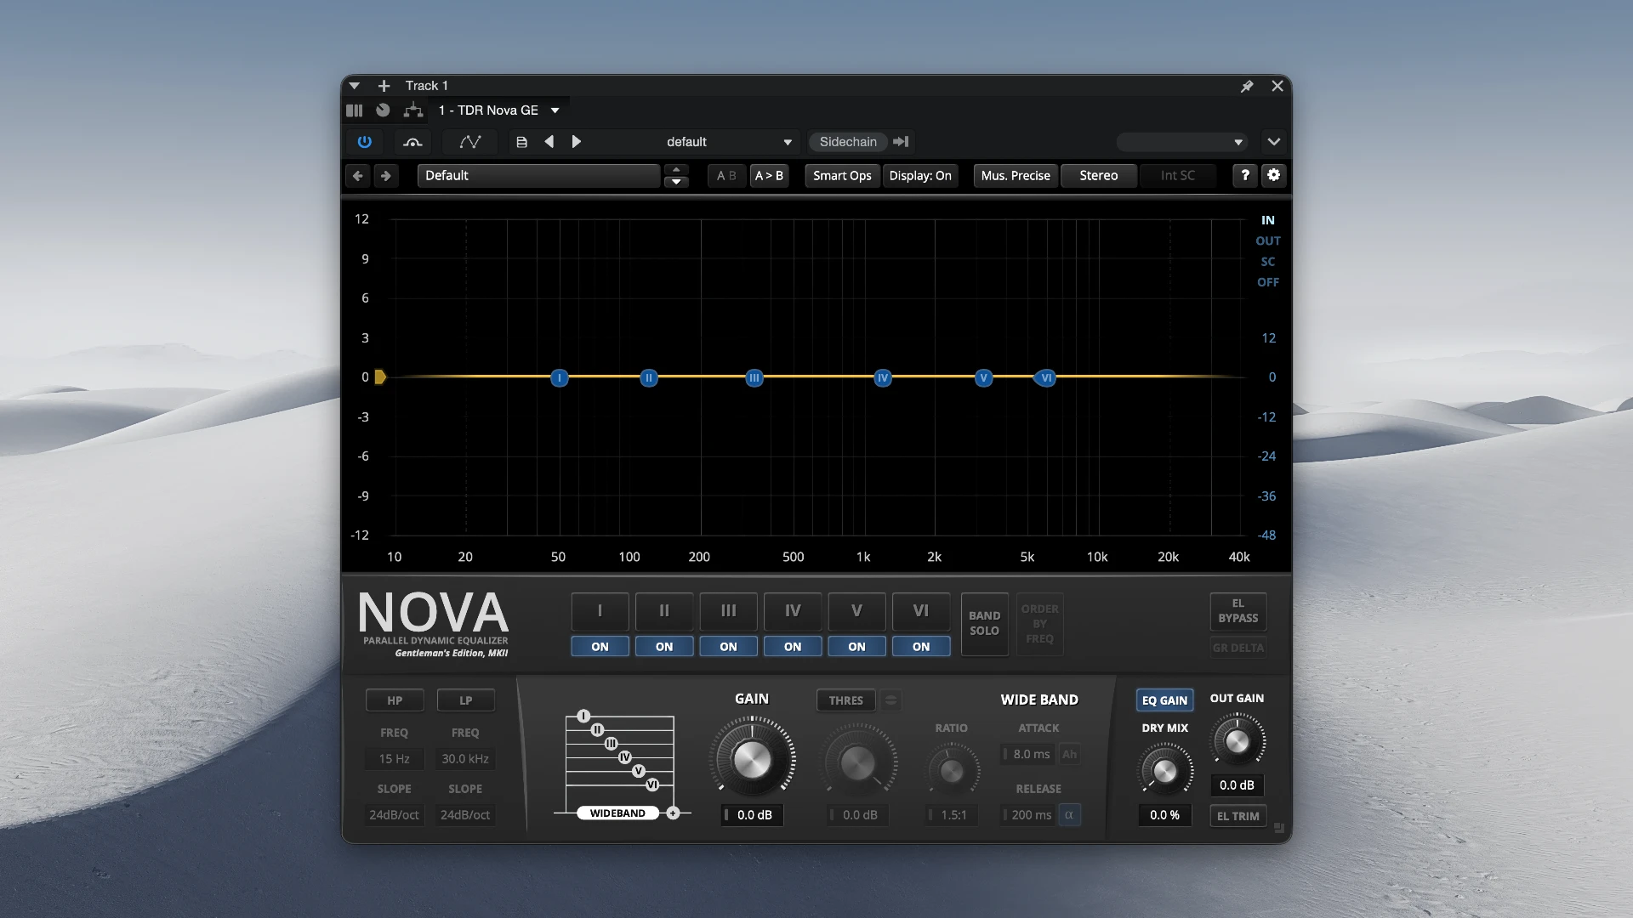
Task: Click the WIDEBAND selector in band list
Action: tap(617, 813)
